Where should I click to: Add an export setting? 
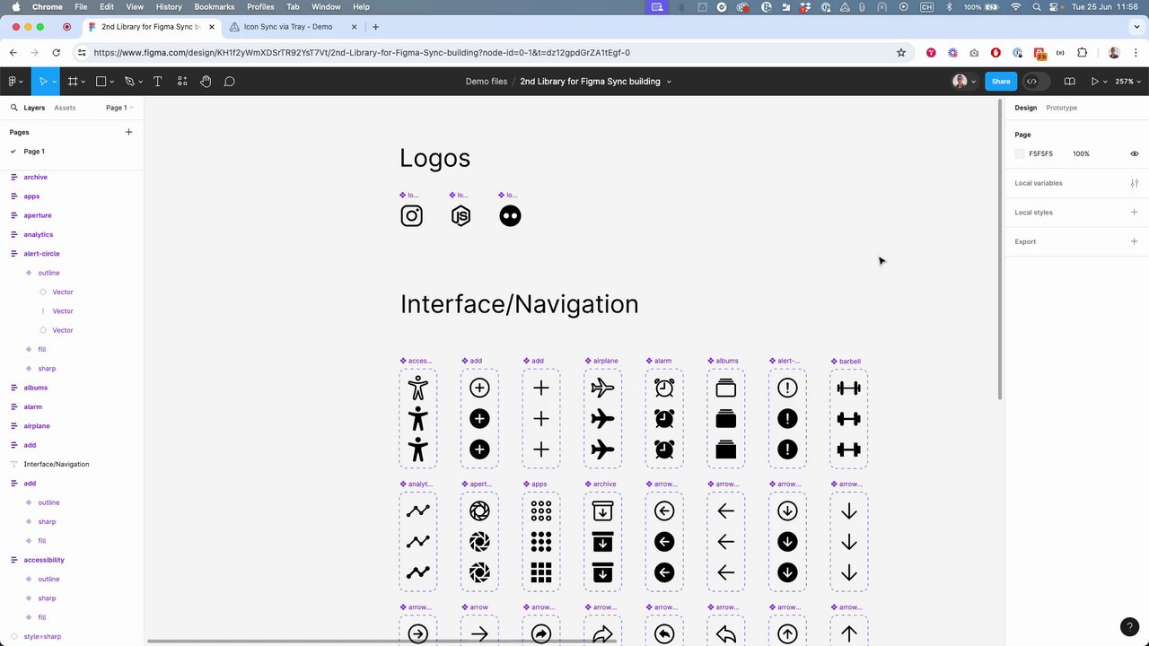pyautogui.click(x=1135, y=241)
